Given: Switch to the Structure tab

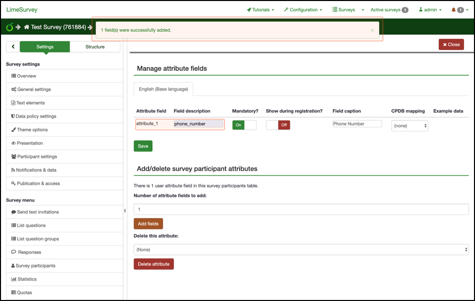Looking at the screenshot, I should [95, 47].
